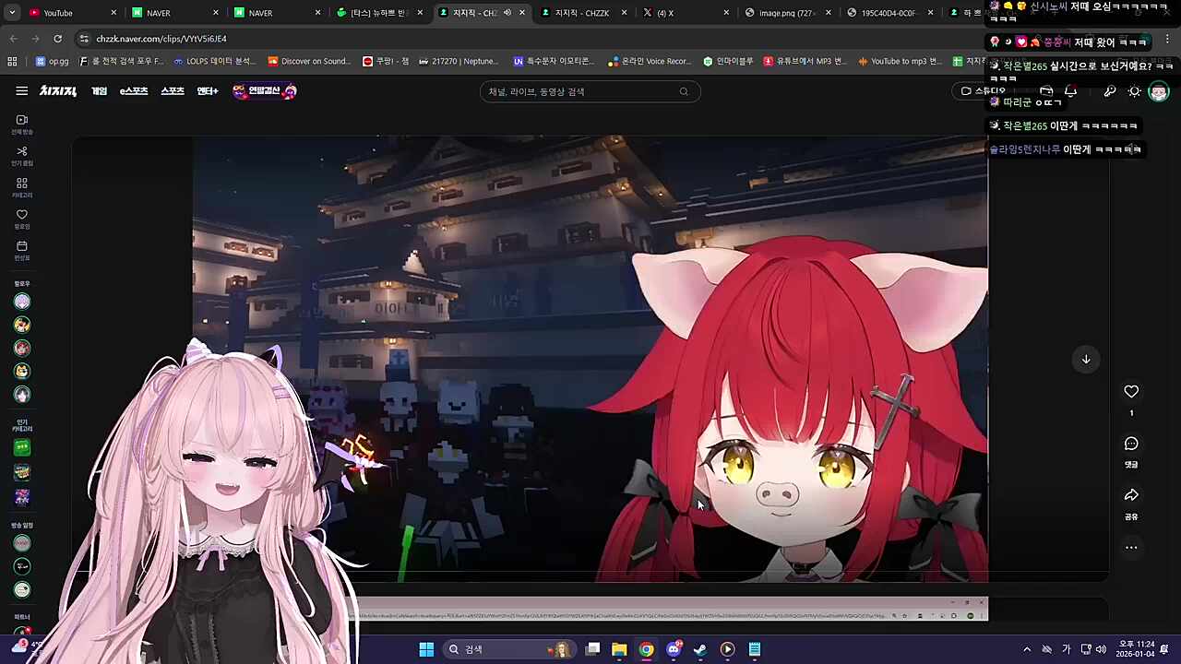This screenshot has height=664, width=1181.
Task: Switch to the YouTube browser tab
Action: point(58,13)
